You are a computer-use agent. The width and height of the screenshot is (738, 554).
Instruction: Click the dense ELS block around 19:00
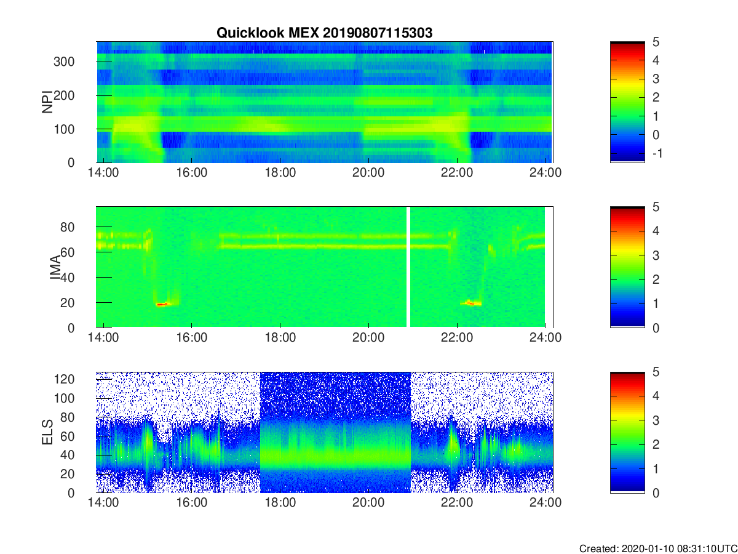(x=335, y=432)
